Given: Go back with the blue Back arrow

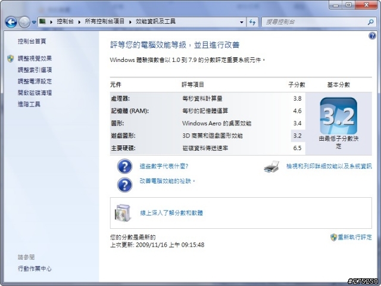Looking at the screenshot, I should point(11,22).
